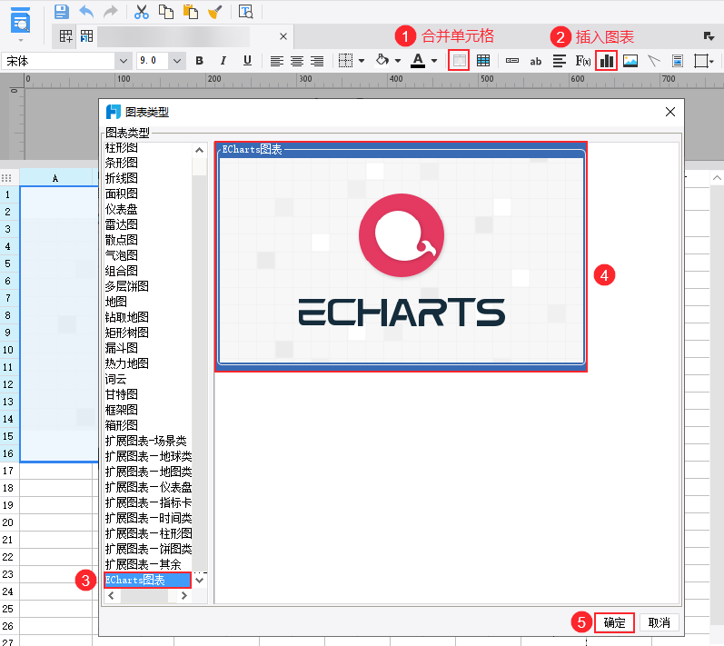This screenshot has height=646, width=724.
Task: Open the font size combo box
Action: (161, 61)
